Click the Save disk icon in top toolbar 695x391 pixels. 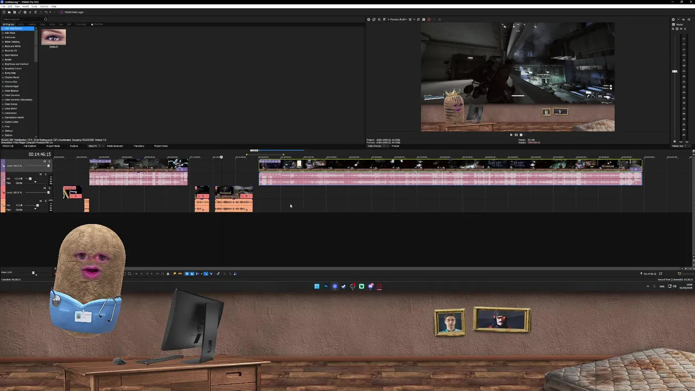15,12
